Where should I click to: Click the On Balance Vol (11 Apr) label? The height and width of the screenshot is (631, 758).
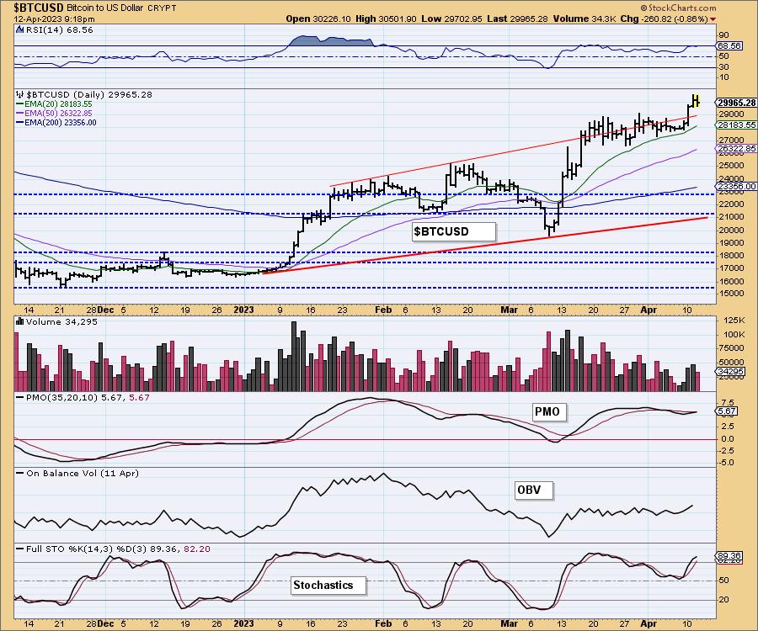pos(77,473)
